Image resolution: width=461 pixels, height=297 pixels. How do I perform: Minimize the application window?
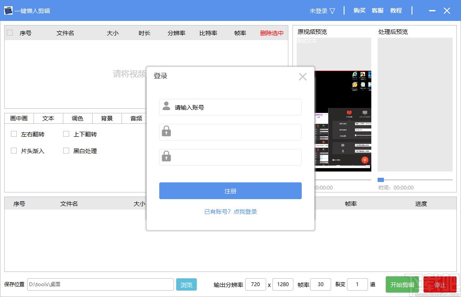click(x=432, y=11)
